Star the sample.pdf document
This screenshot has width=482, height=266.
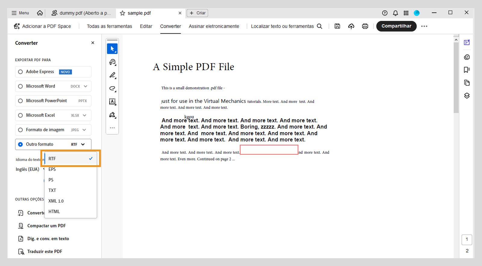pos(122,13)
